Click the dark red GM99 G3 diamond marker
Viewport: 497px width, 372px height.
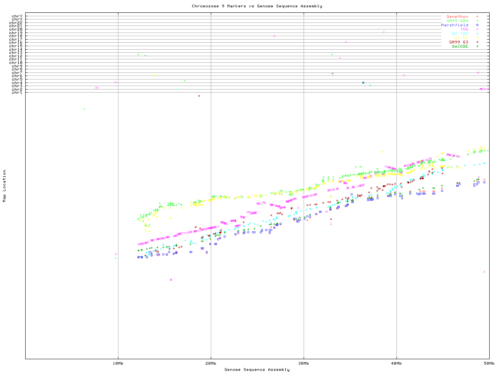[477, 42]
